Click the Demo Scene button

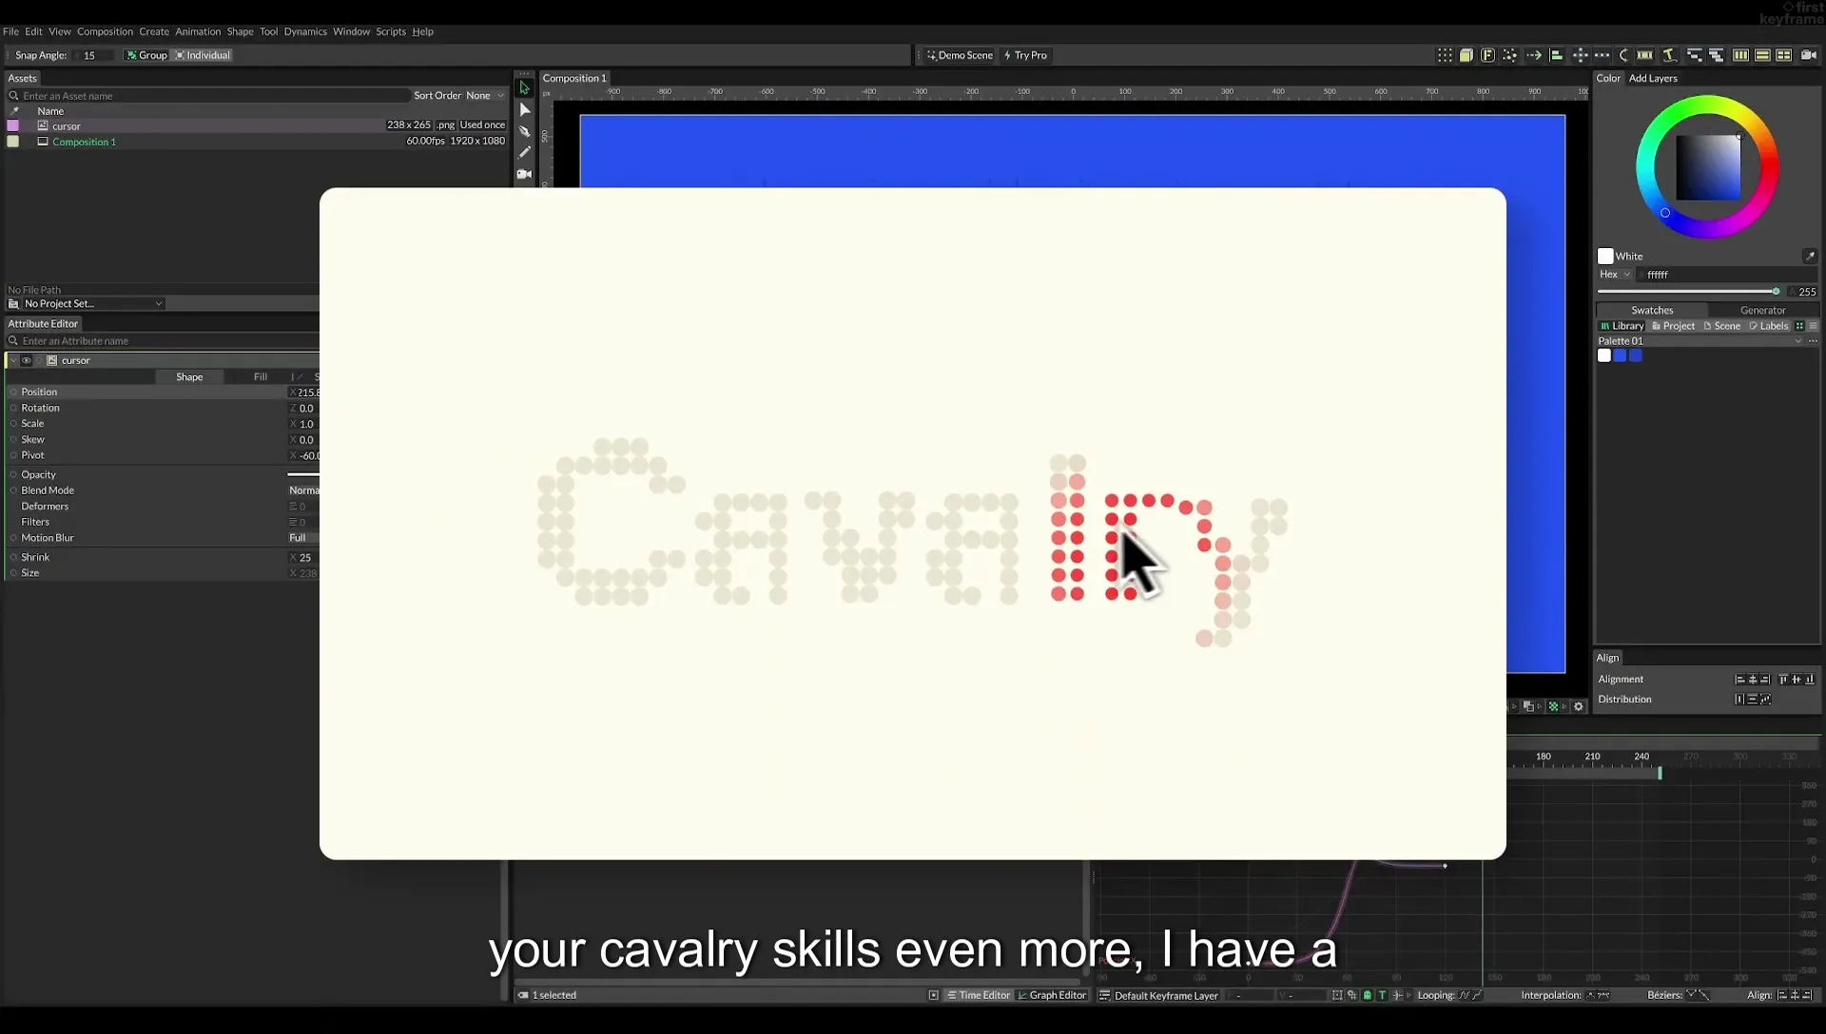[x=960, y=55]
